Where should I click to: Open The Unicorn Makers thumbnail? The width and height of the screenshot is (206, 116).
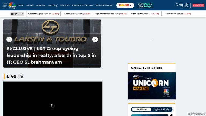[x=152, y=86]
